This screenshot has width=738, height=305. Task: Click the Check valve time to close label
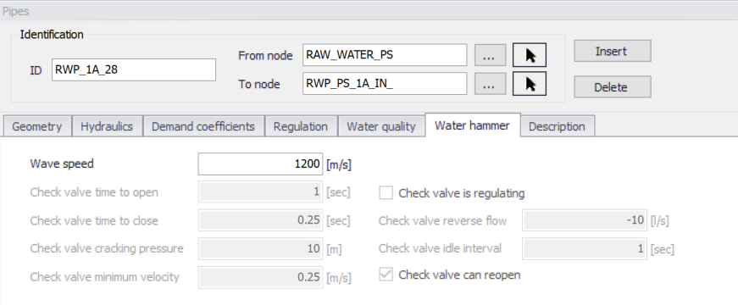94,221
